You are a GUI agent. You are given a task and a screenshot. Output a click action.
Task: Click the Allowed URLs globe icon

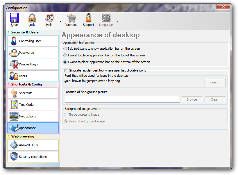coord(14,145)
